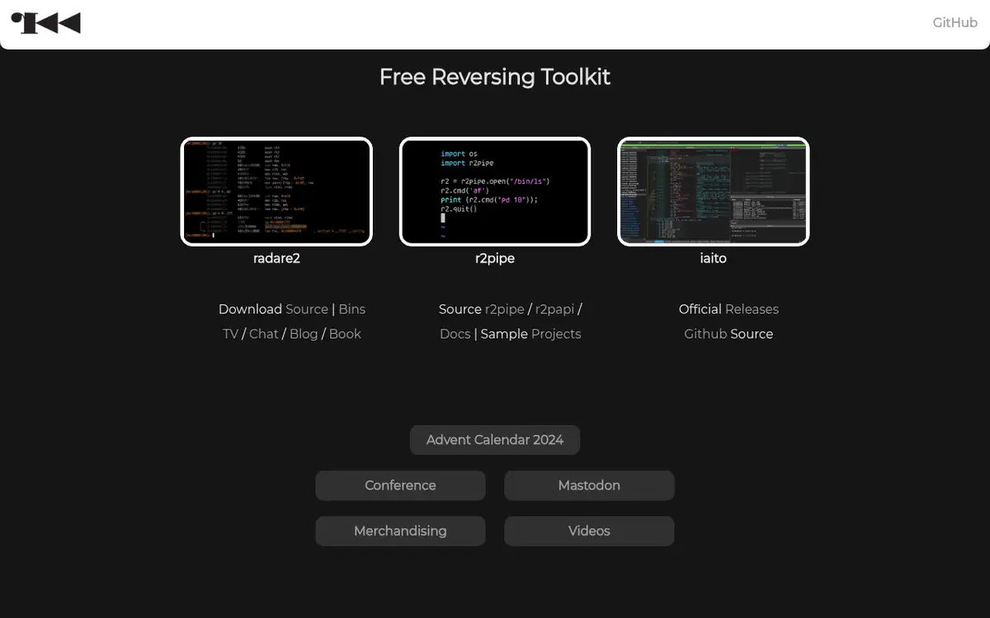Open the iaito Github link before the word Source

(x=705, y=334)
